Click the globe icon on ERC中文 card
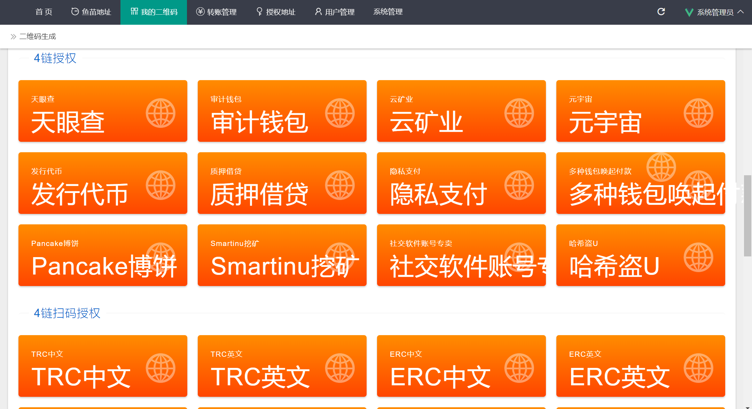This screenshot has height=409, width=752. 519,368
